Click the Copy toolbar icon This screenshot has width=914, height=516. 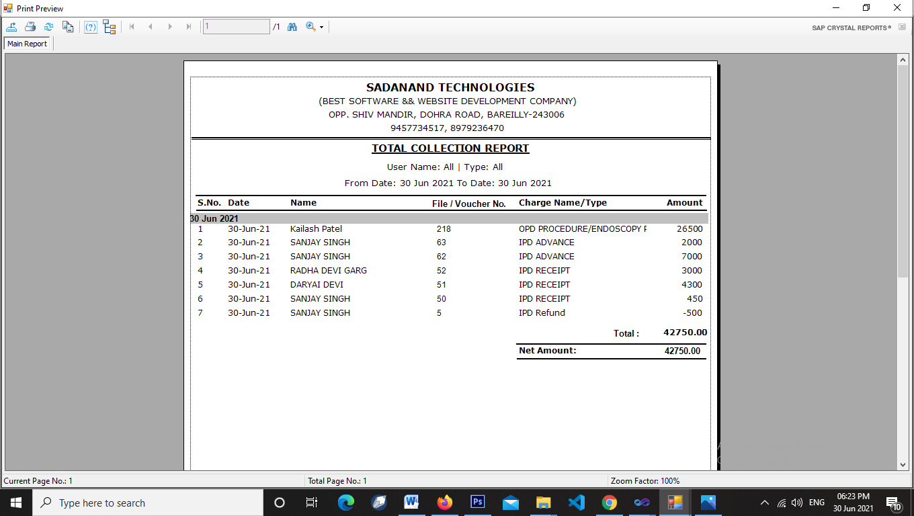coord(68,27)
